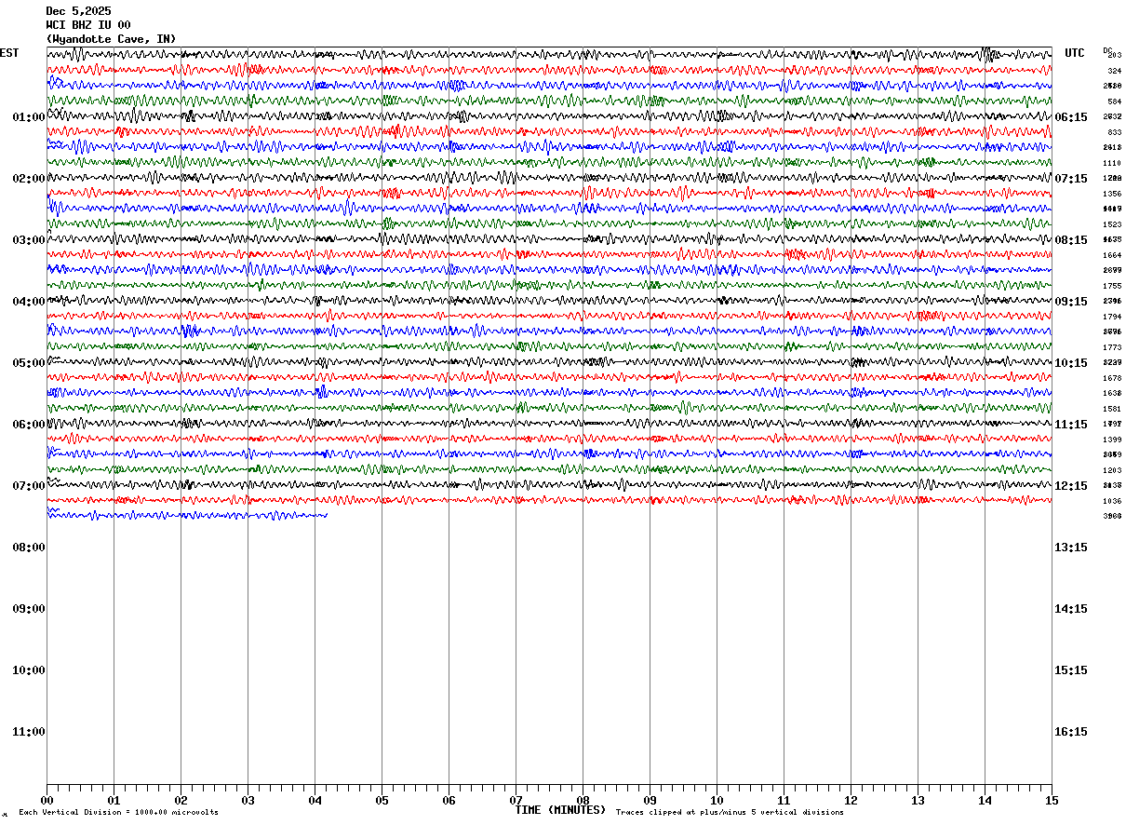Click the DC offset value 1399
The image size is (1126, 825).
(x=1113, y=440)
